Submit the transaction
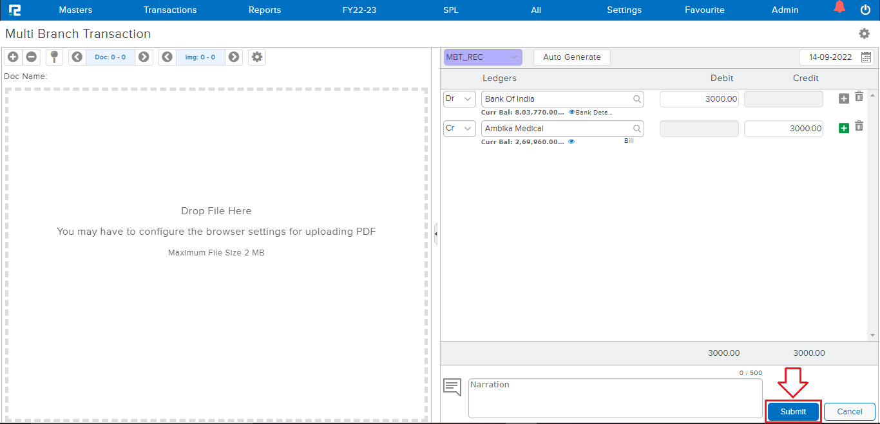The width and height of the screenshot is (880, 424). click(793, 412)
